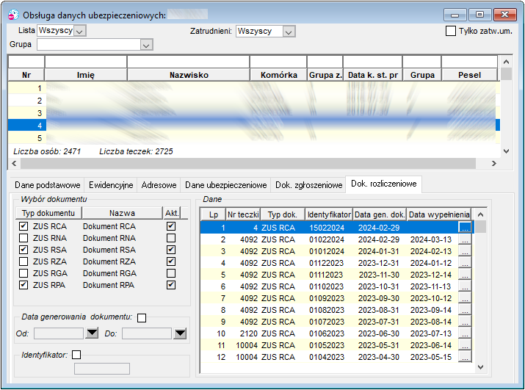
Task: Open the Dane ubezpieczeniowe tab
Action: (x=225, y=185)
